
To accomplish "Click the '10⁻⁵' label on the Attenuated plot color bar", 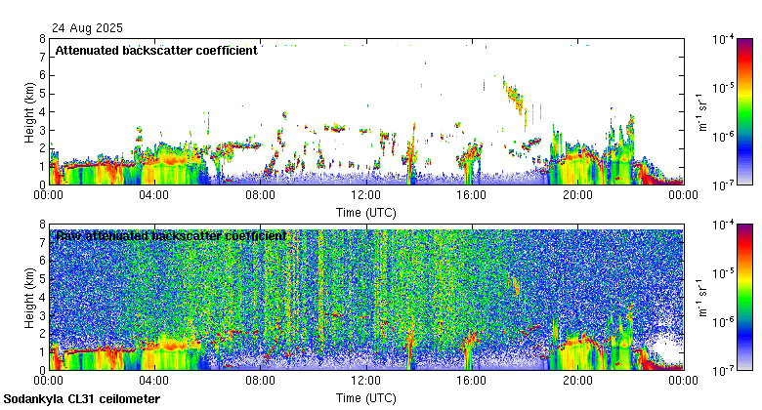I will click(x=723, y=88).
